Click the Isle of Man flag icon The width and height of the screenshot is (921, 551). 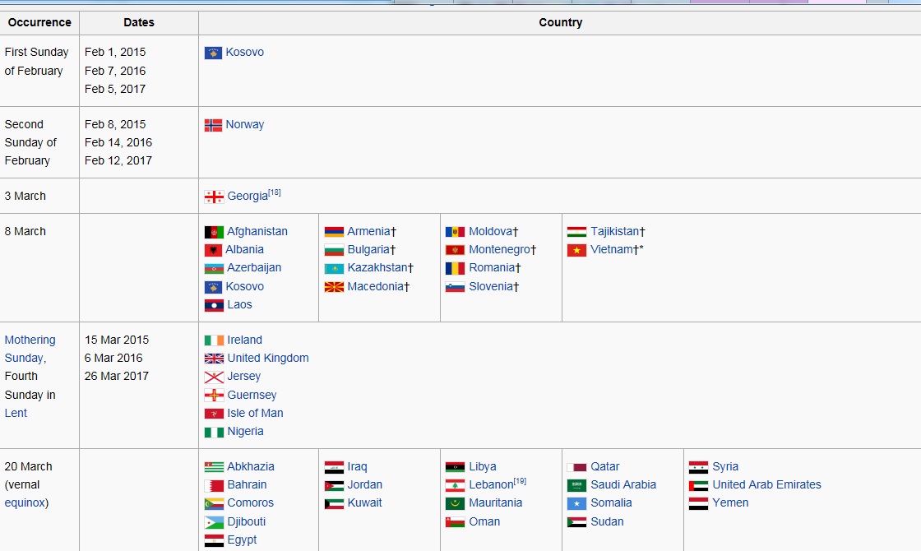pyautogui.click(x=214, y=414)
